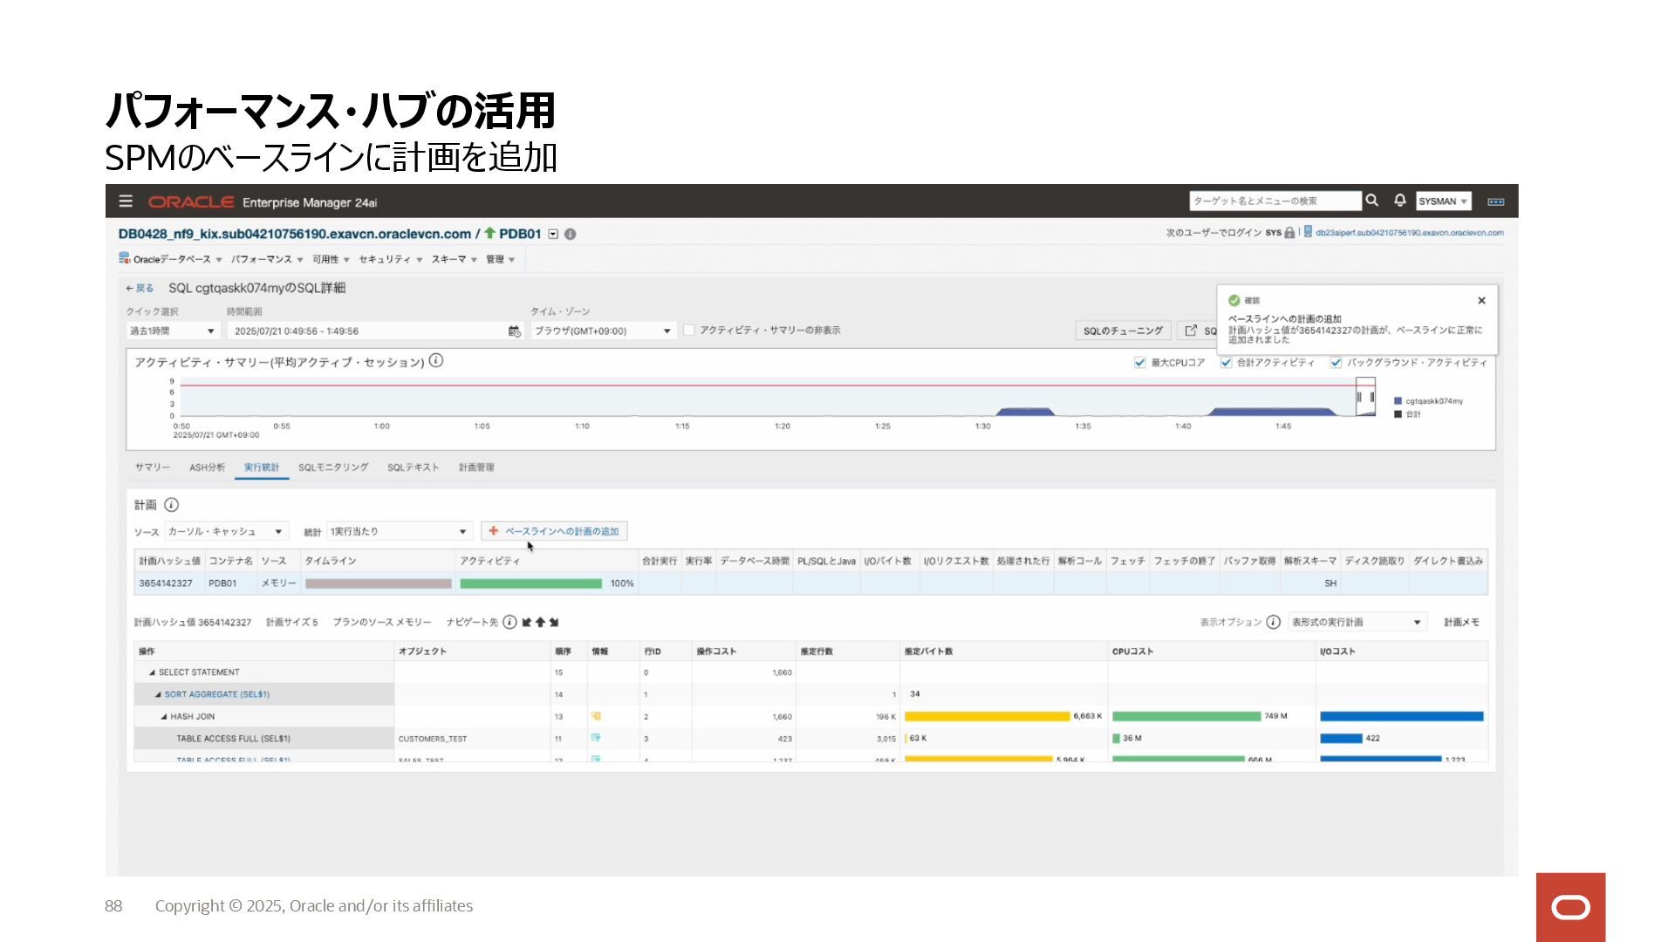Screen dimensions: 1675x942
Task: Open the calendar time range picker
Action: click(x=515, y=331)
